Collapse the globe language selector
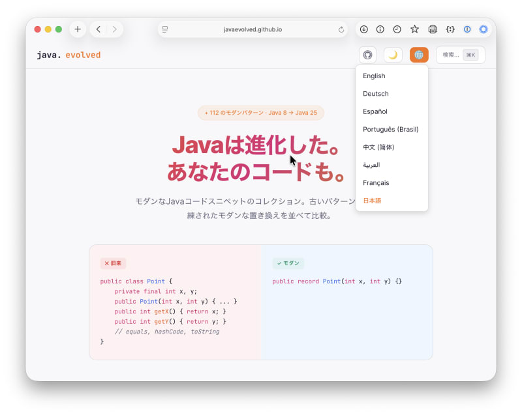522x415 pixels. (x=419, y=55)
